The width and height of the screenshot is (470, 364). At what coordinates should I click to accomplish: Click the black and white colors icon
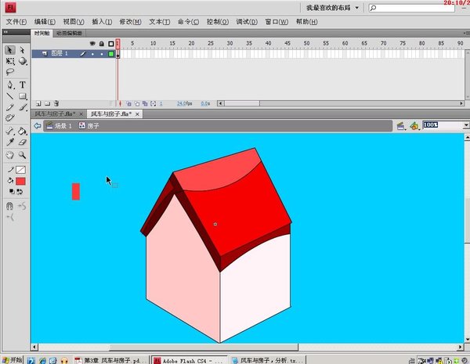coord(12,192)
